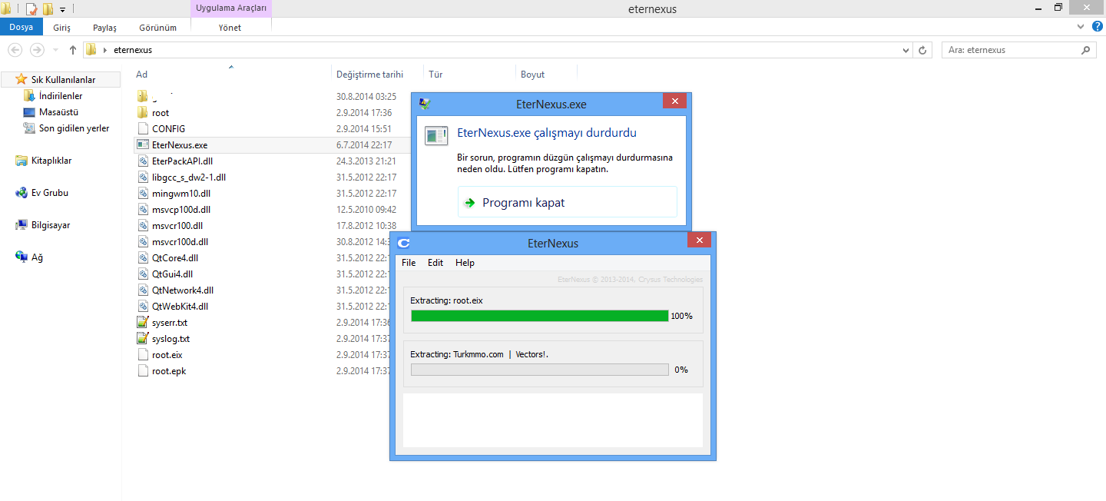Click the new folder icon in quick access
The height and width of the screenshot is (501, 1106).
tap(48, 9)
